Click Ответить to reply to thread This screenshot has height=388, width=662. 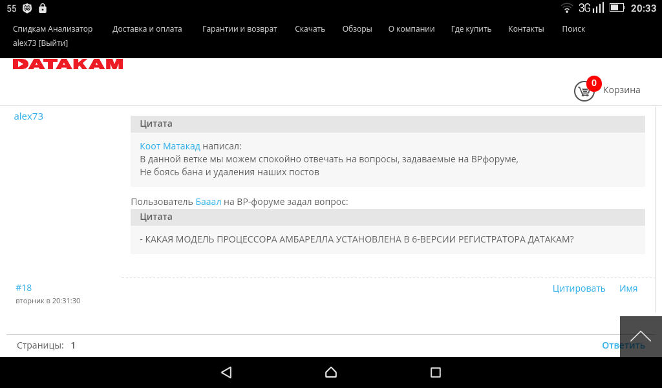pyautogui.click(x=623, y=345)
